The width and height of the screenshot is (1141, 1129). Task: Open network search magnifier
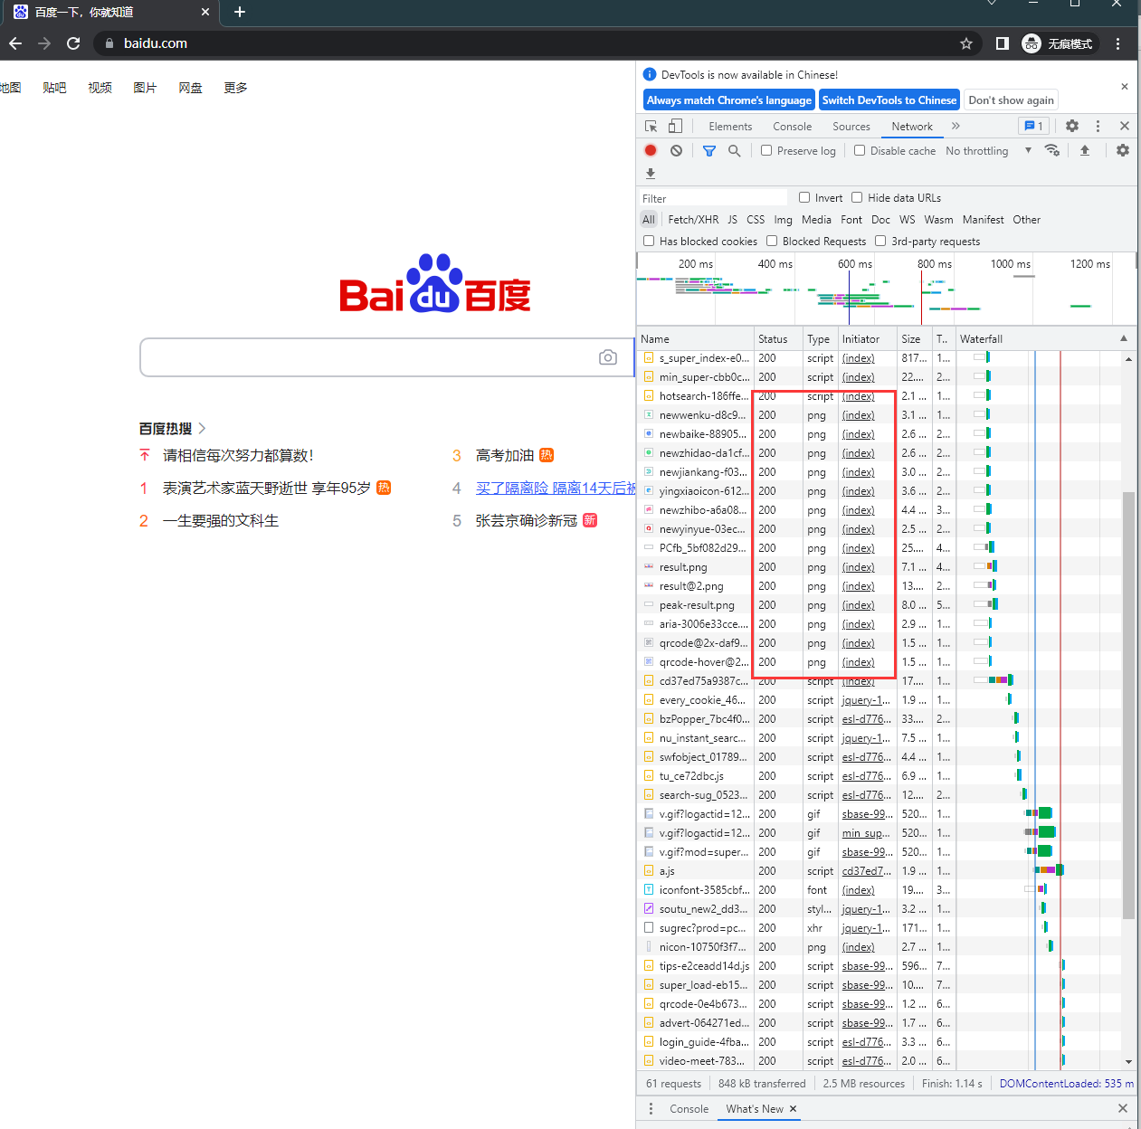pyautogui.click(x=735, y=150)
